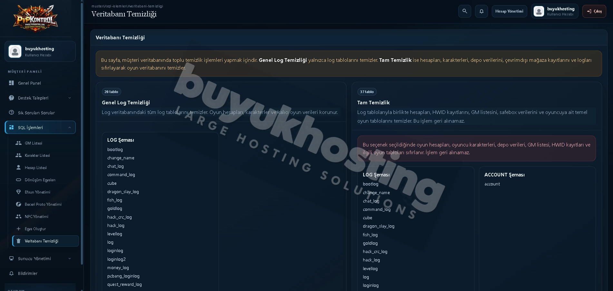Click the 20 tablo badge

point(111,92)
